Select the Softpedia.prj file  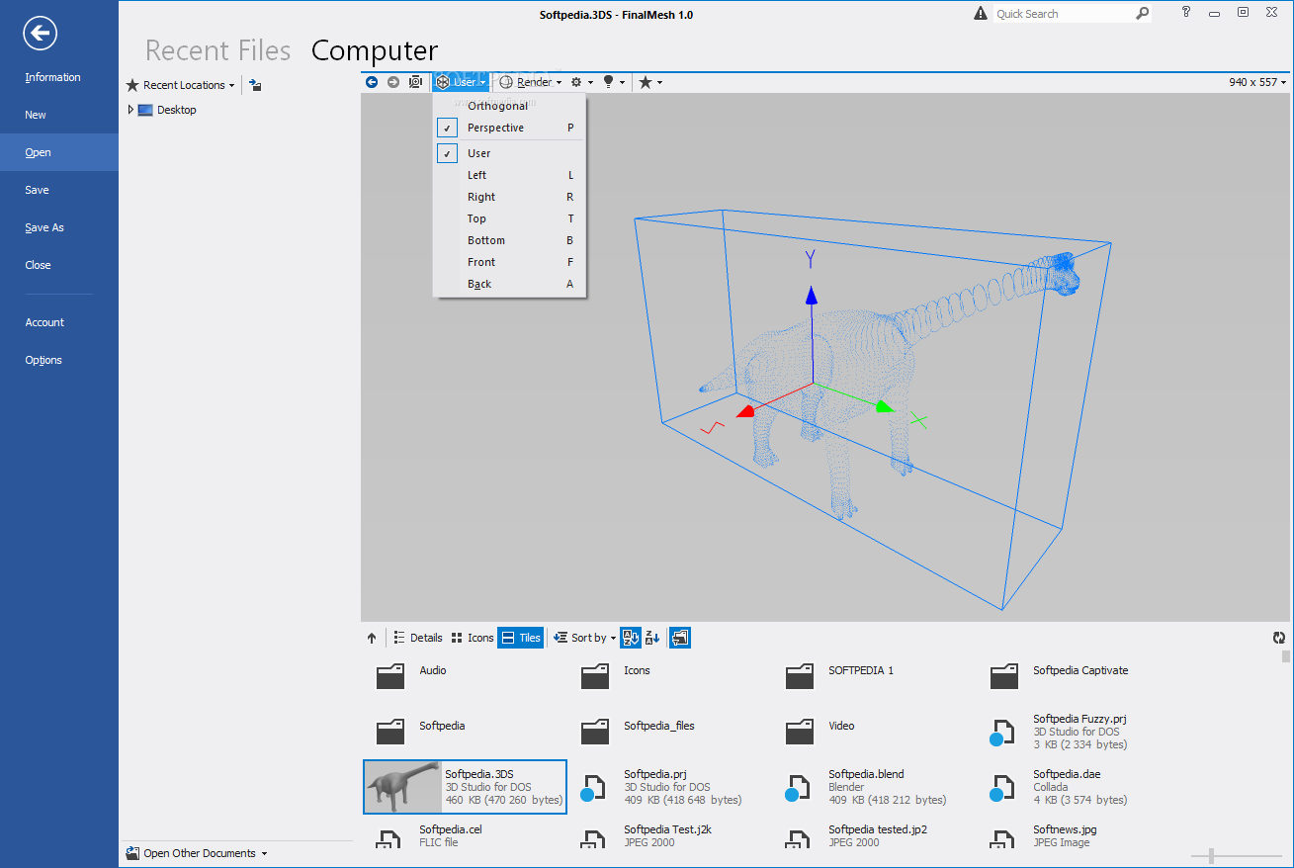pos(669,787)
